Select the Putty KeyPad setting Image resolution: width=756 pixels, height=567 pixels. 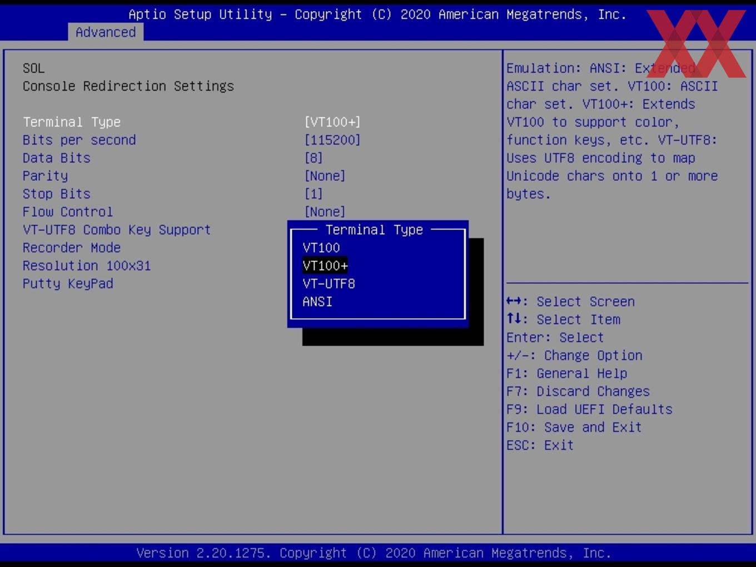(68, 284)
